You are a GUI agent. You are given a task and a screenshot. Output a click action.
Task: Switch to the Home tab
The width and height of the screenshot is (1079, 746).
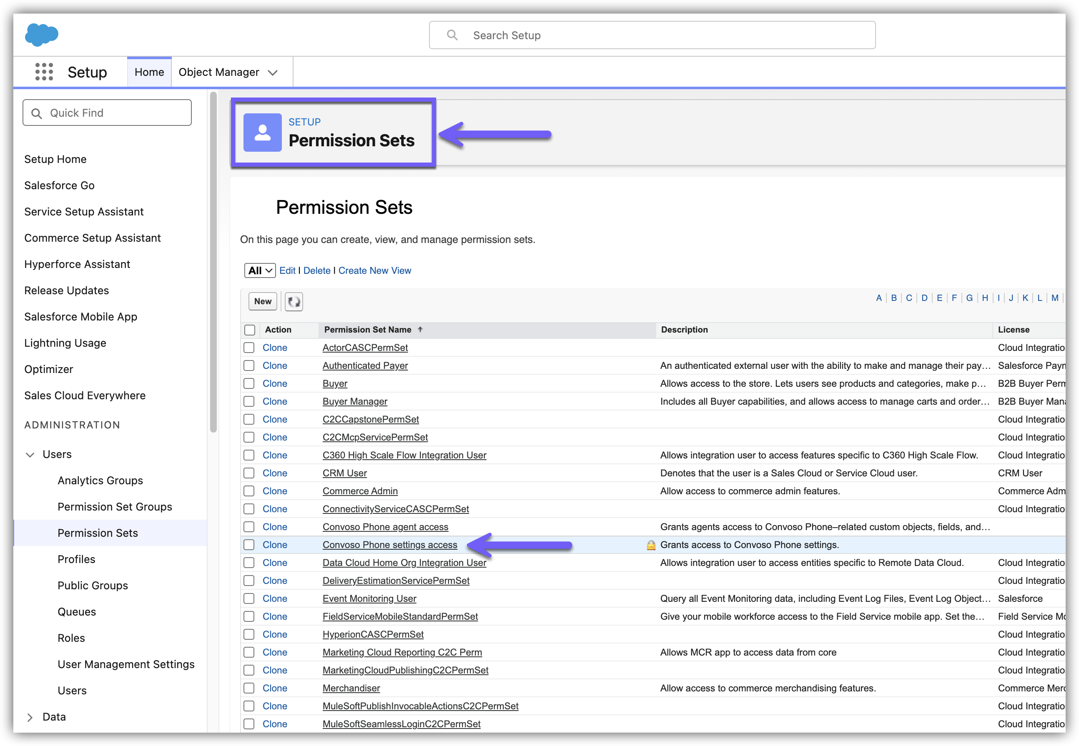pyautogui.click(x=149, y=72)
